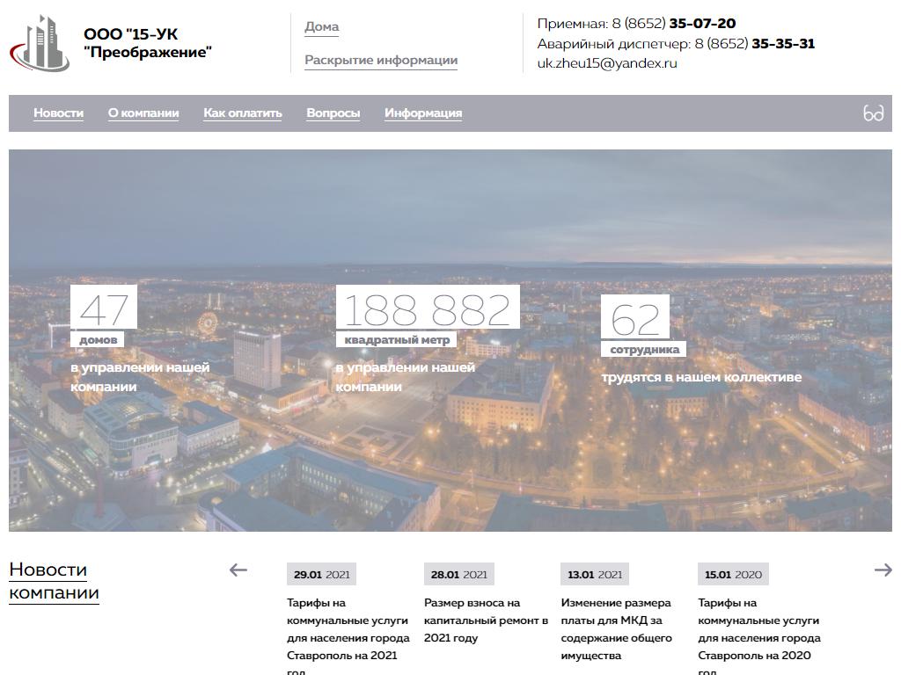Click the uk.zheu15@yandex.ru email address

pyautogui.click(x=607, y=63)
